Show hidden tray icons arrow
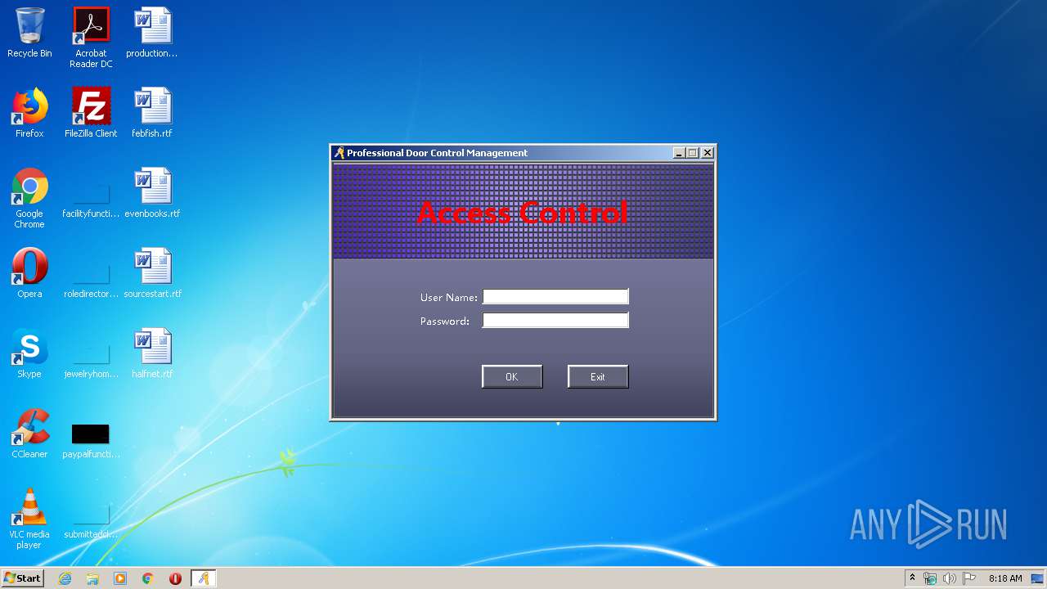The height and width of the screenshot is (589, 1047). [x=912, y=578]
